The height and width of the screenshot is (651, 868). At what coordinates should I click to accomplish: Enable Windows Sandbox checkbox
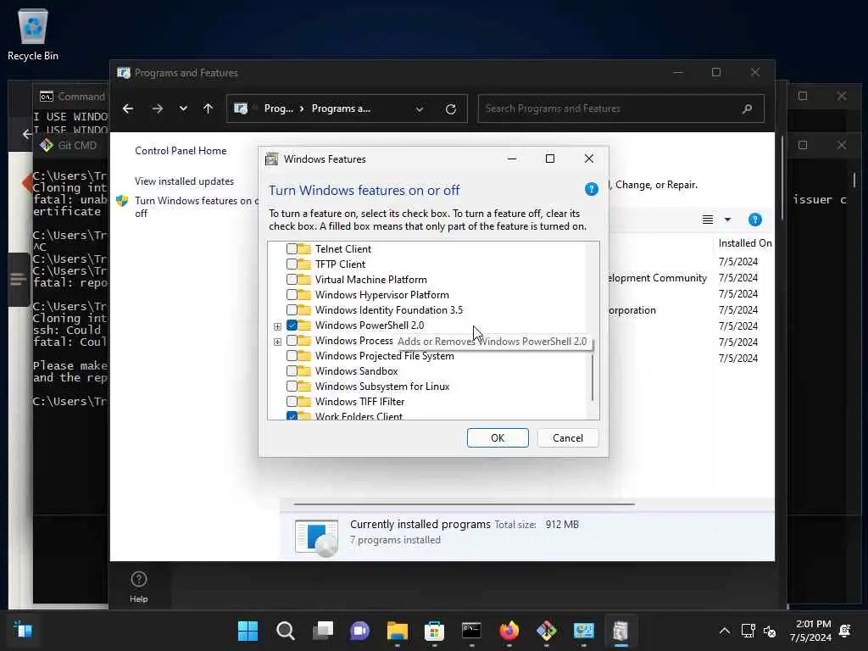tap(292, 371)
